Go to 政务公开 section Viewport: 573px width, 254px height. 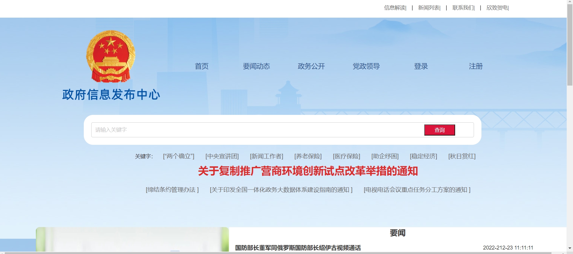pos(311,66)
